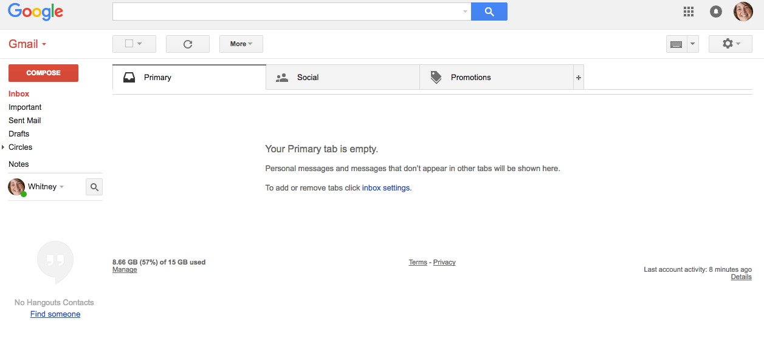The image size is (764, 361).
Task: Open the Google apps grid
Action: click(689, 12)
